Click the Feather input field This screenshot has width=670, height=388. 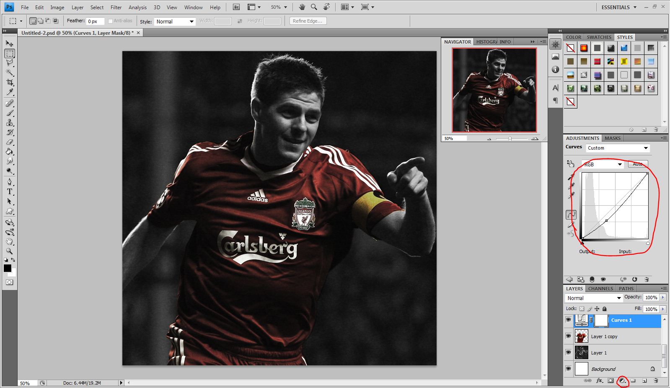[x=95, y=21]
